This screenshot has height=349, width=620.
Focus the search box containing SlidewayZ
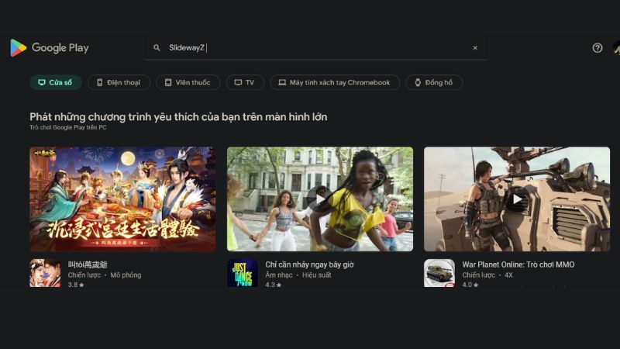tap(316, 48)
